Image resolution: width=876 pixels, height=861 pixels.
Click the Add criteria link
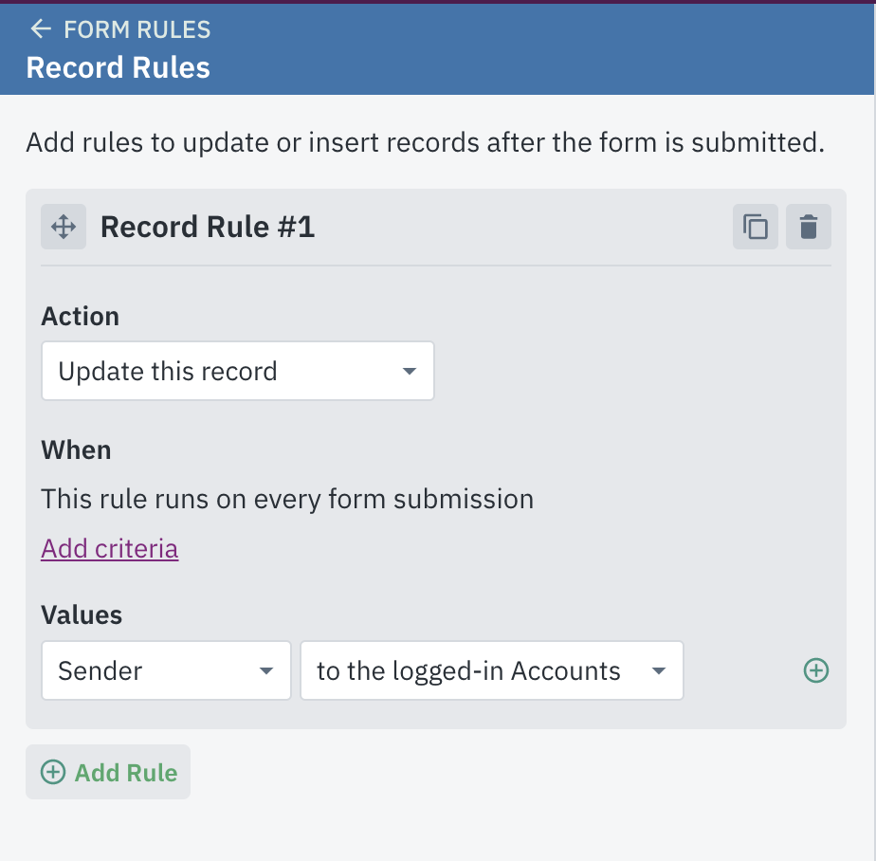tap(109, 548)
